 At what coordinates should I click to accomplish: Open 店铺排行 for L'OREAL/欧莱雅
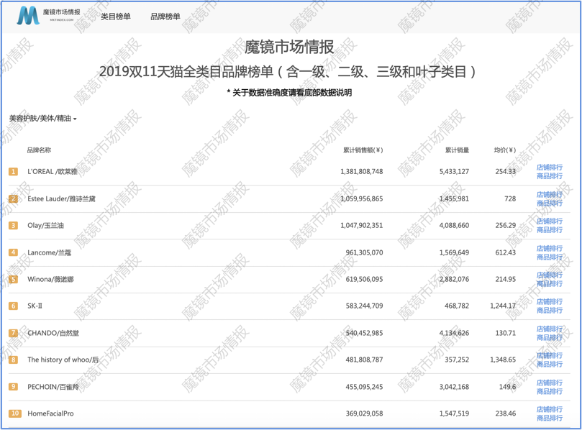[x=550, y=168]
